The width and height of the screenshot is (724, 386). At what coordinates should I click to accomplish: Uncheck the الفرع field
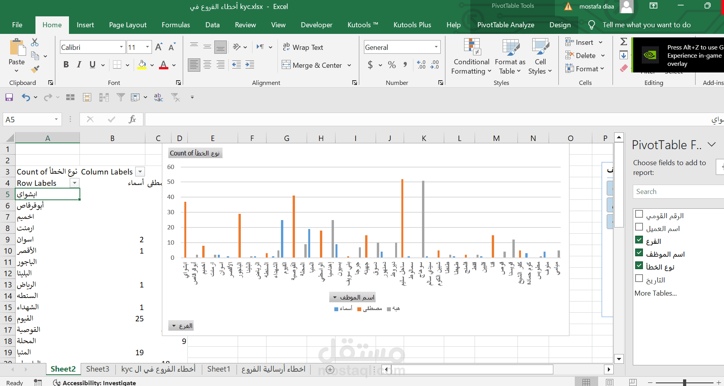click(639, 240)
